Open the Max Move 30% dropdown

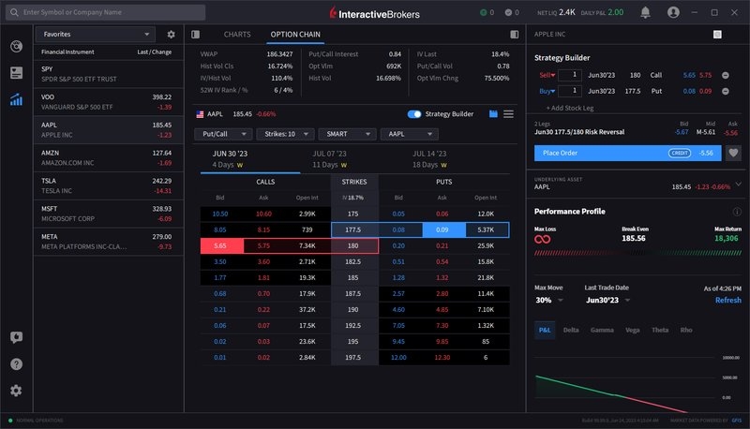coord(549,300)
